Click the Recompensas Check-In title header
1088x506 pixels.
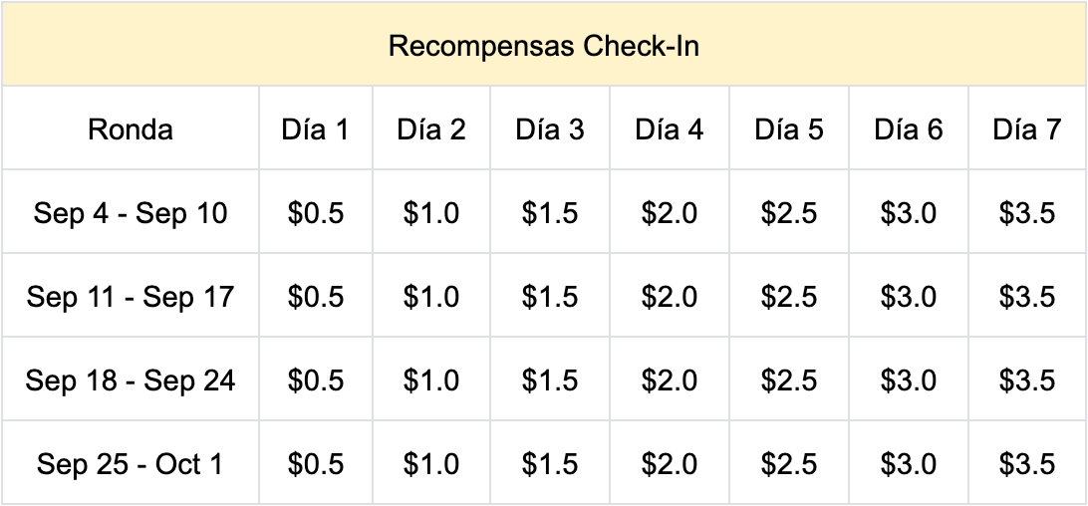(x=543, y=46)
